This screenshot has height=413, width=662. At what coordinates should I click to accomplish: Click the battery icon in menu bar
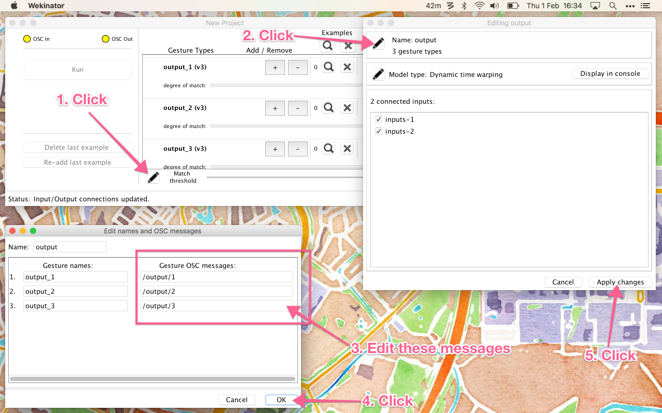(513, 6)
